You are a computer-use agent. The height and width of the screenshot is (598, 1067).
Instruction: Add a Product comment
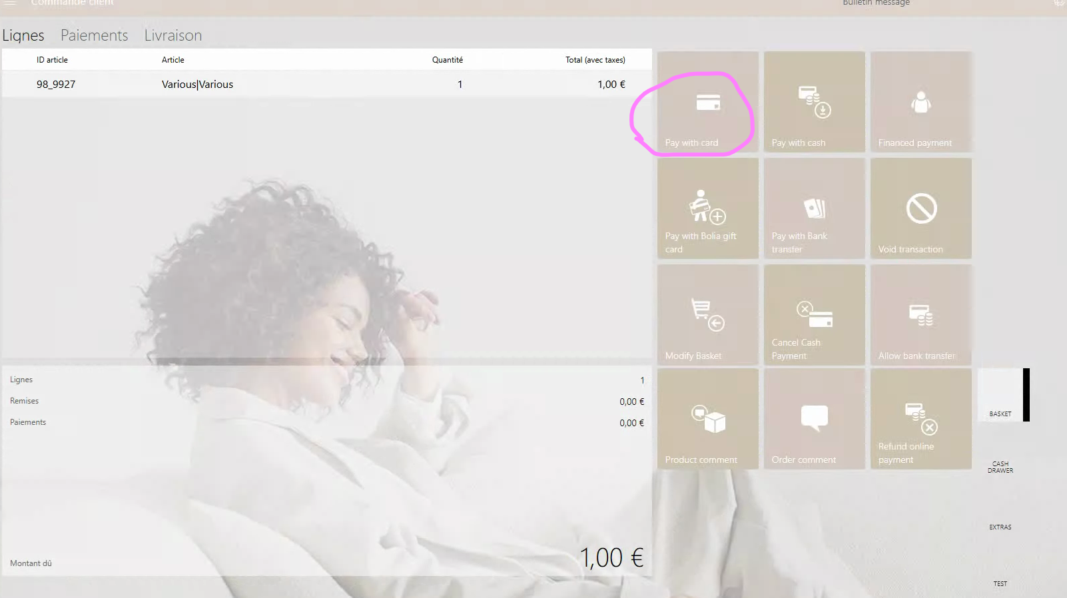coord(707,419)
